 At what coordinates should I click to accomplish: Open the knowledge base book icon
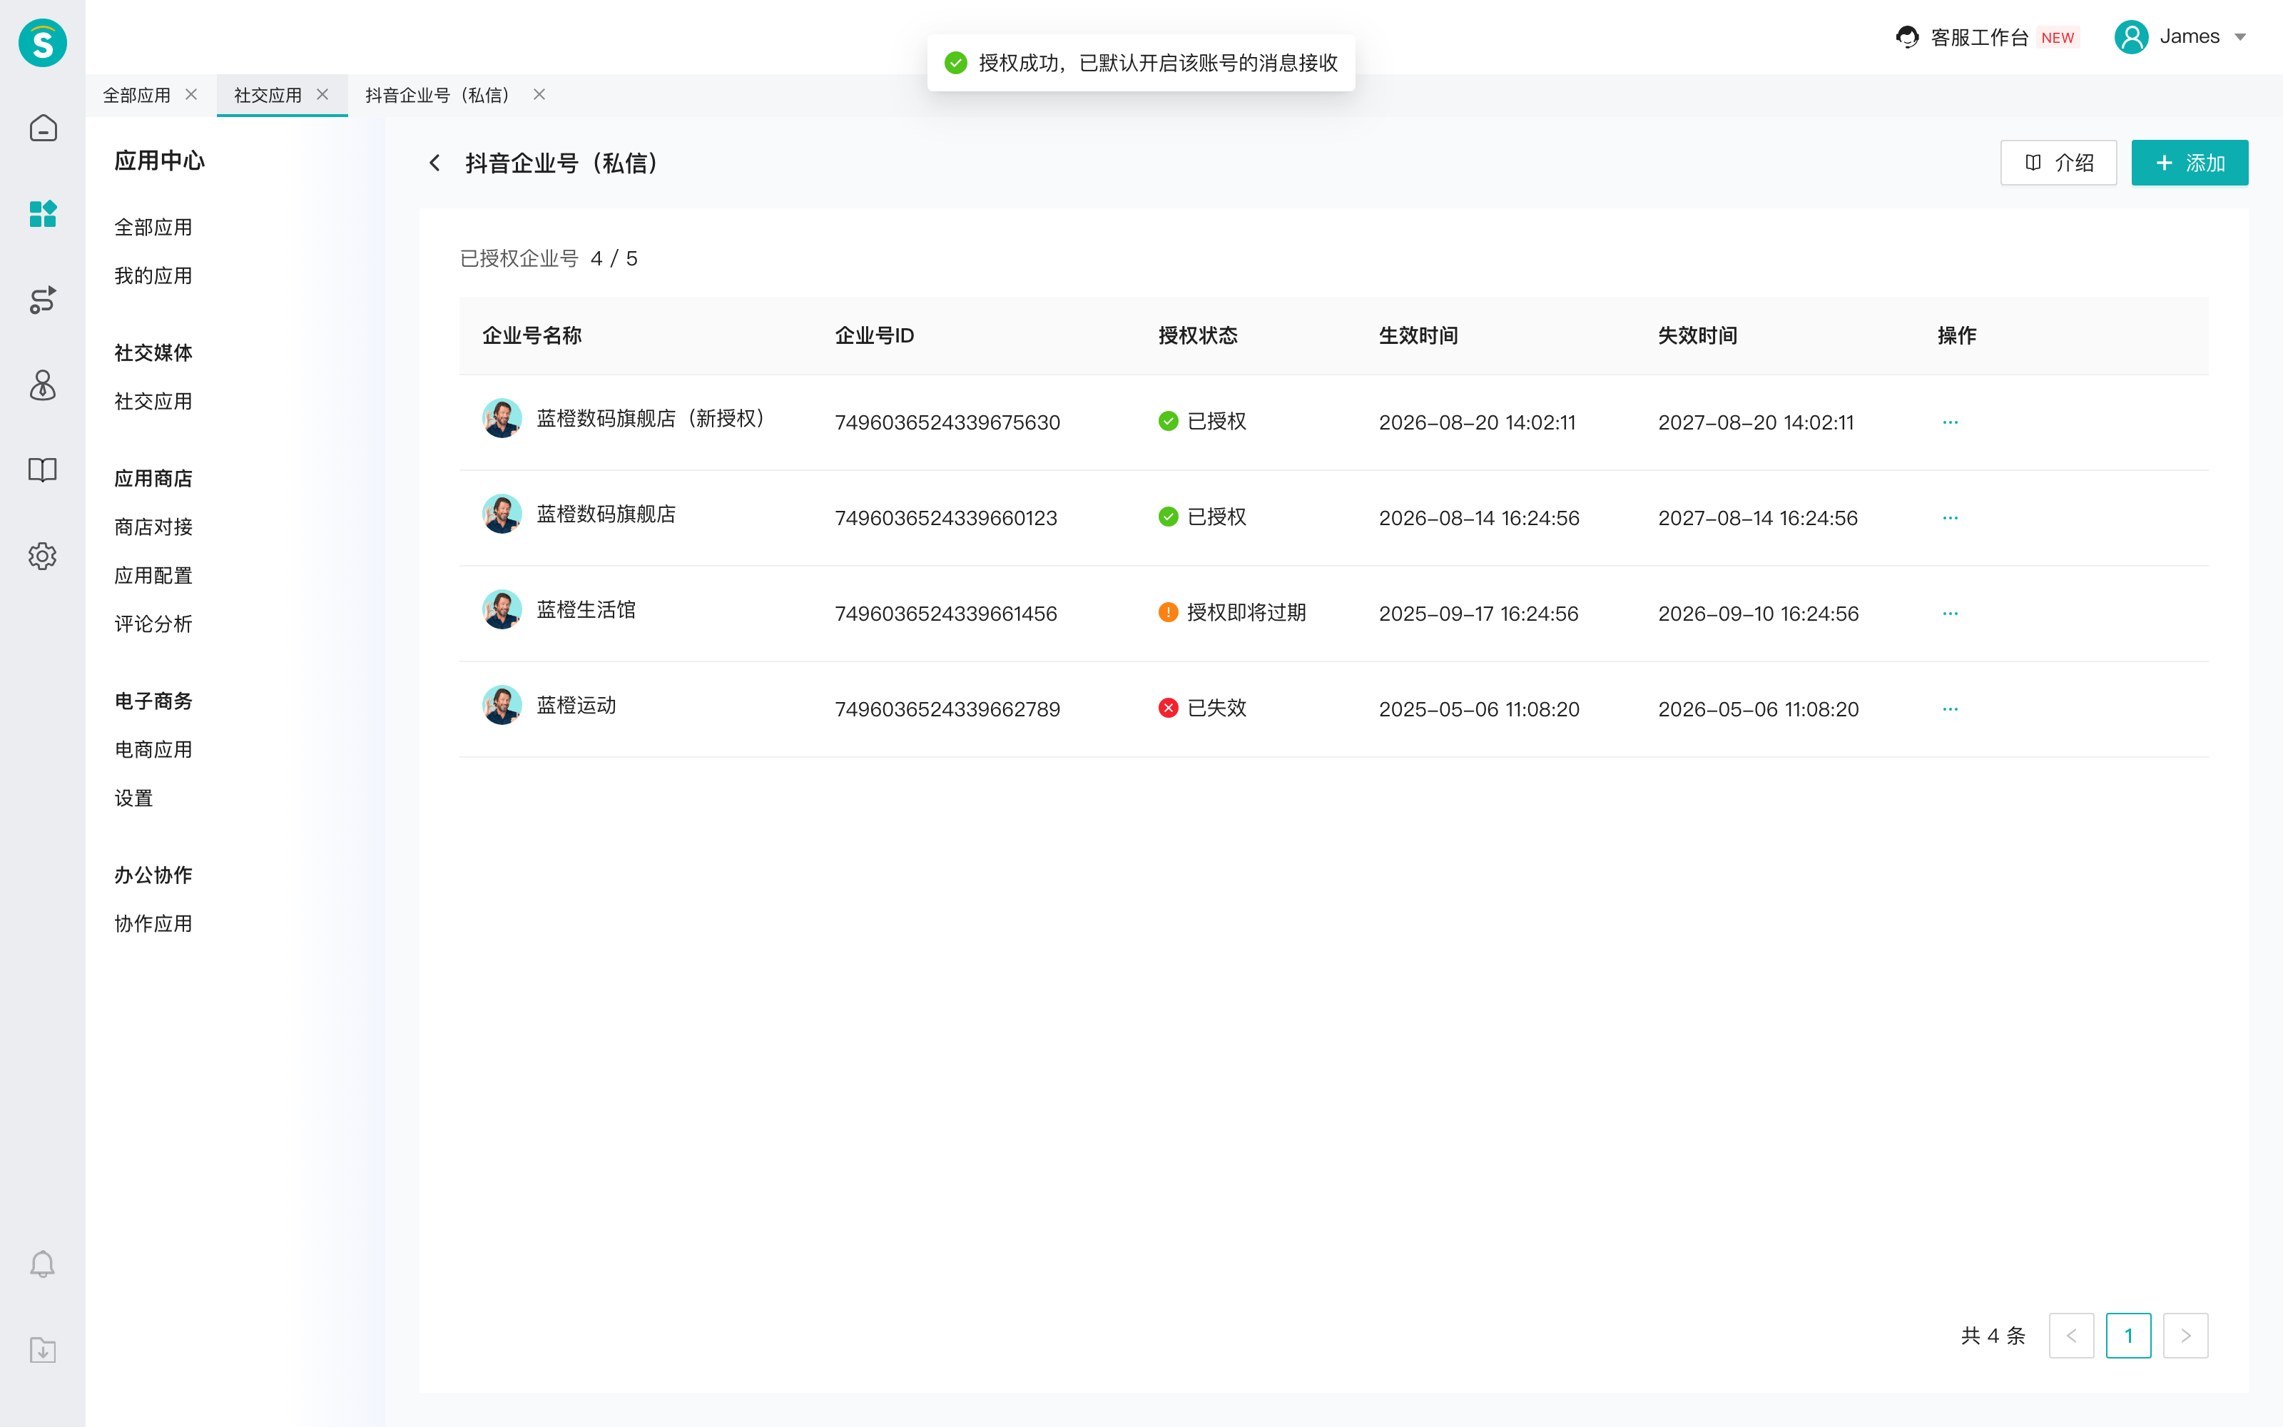tap(43, 470)
